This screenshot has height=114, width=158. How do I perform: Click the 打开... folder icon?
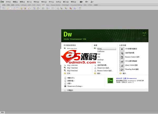tap(65, 73)
